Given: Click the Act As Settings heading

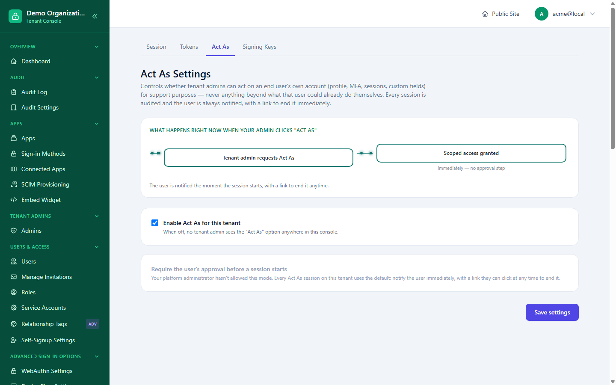Looking at the screenshot, I should pos(175,74).
